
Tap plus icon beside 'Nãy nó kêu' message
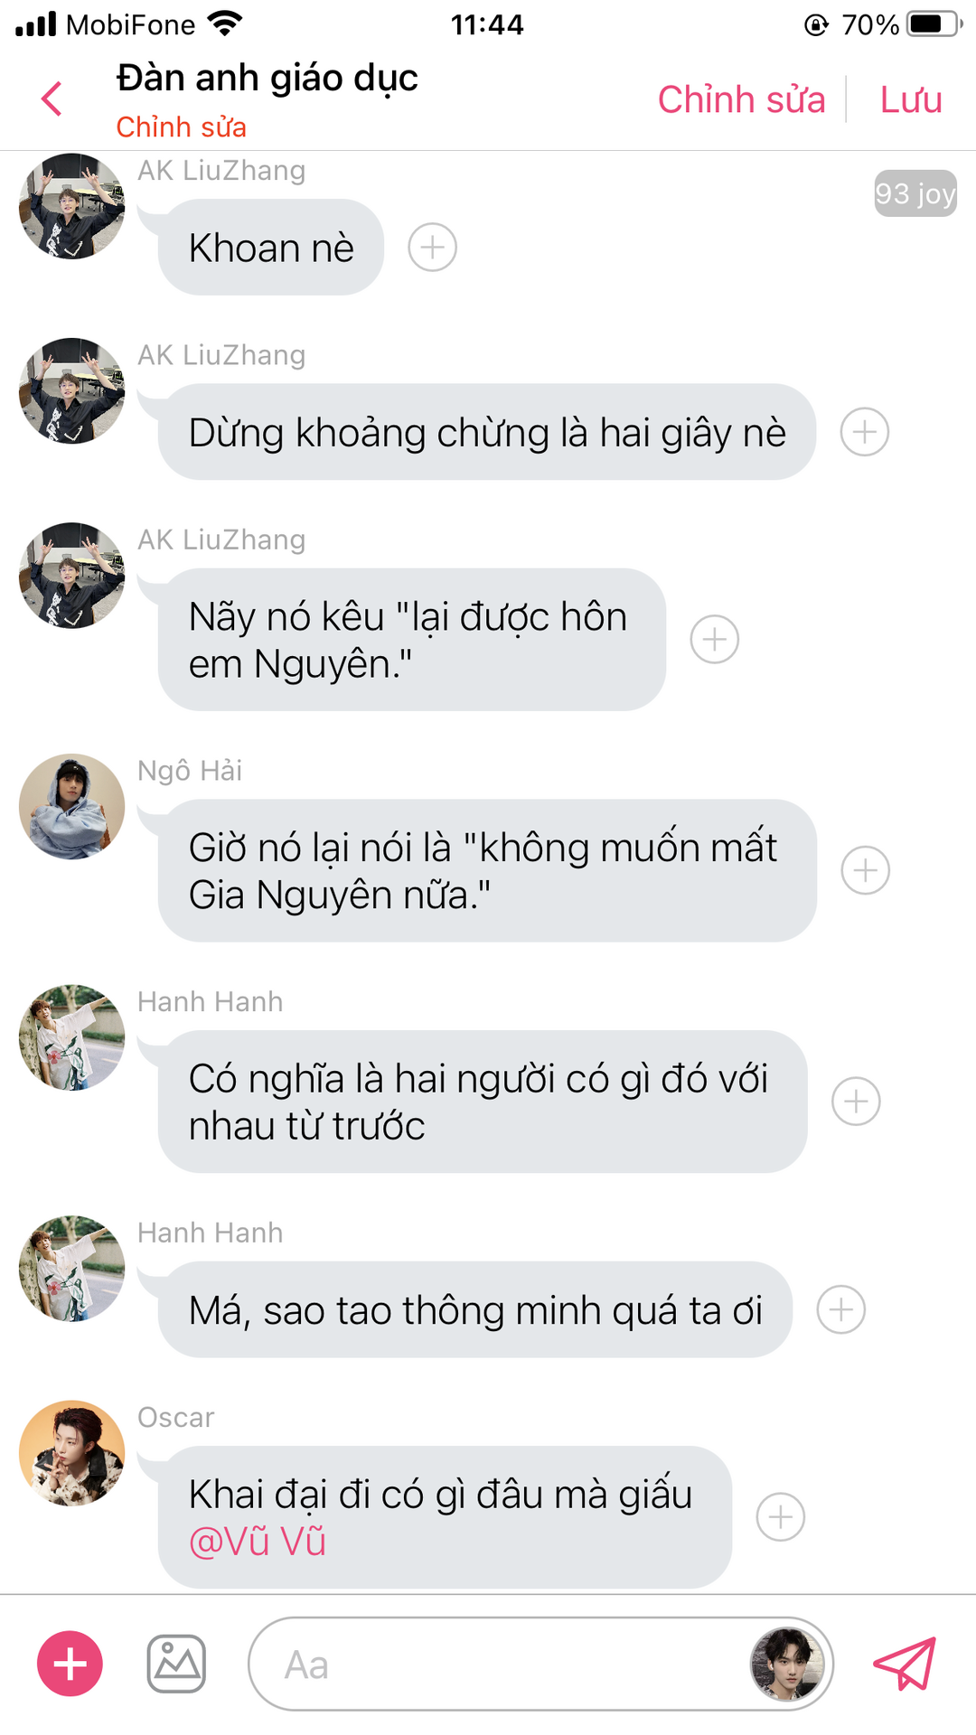[x=715, y=640]
